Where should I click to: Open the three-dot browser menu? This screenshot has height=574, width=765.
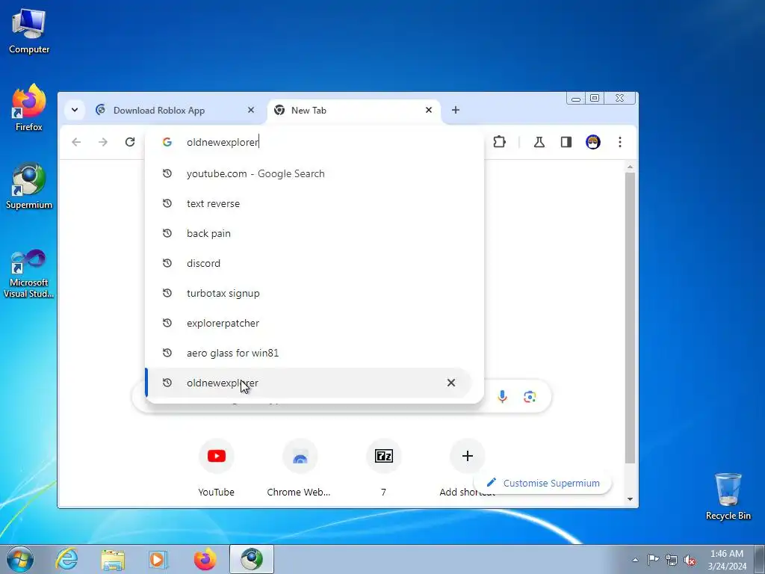click(x=619, y=142)
